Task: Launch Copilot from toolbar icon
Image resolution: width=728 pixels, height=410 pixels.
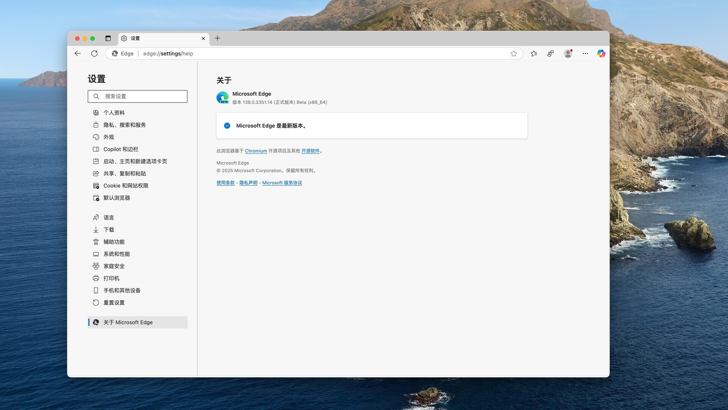Action: tap(601, 54)
